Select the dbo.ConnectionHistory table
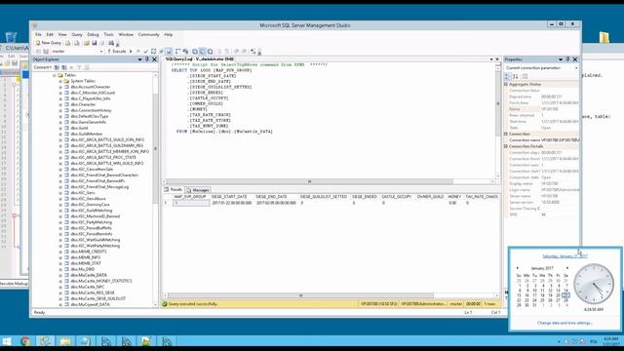The width and height of the screenshot is (624, 351). (91, 110)
